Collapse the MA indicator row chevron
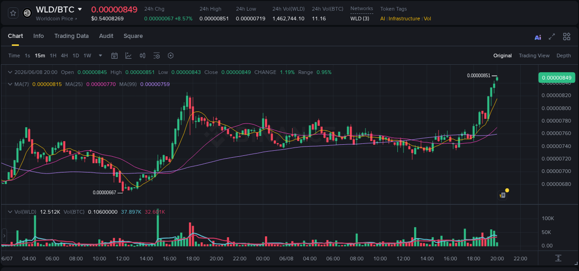The width and height of the screenshot is (579, 271). pyautogui.click(x=10, y=84)
